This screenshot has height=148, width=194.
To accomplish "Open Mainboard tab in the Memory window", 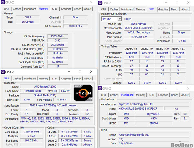I will point(30,9).
